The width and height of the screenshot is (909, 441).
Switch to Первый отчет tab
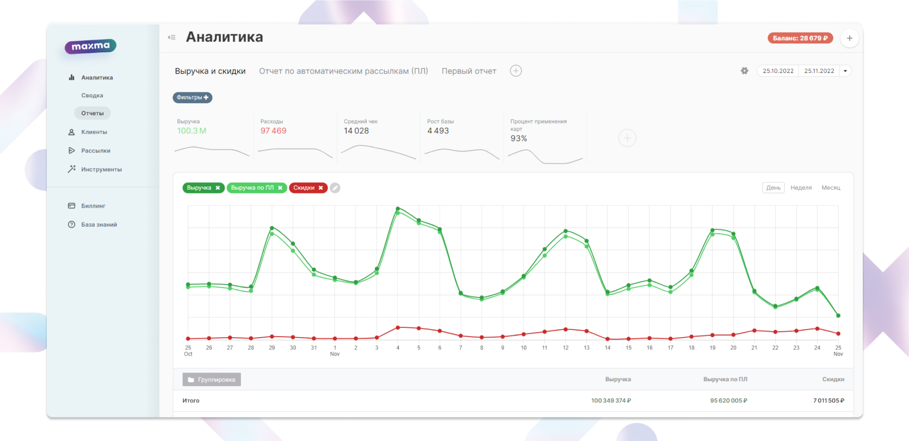pos(468,71)
